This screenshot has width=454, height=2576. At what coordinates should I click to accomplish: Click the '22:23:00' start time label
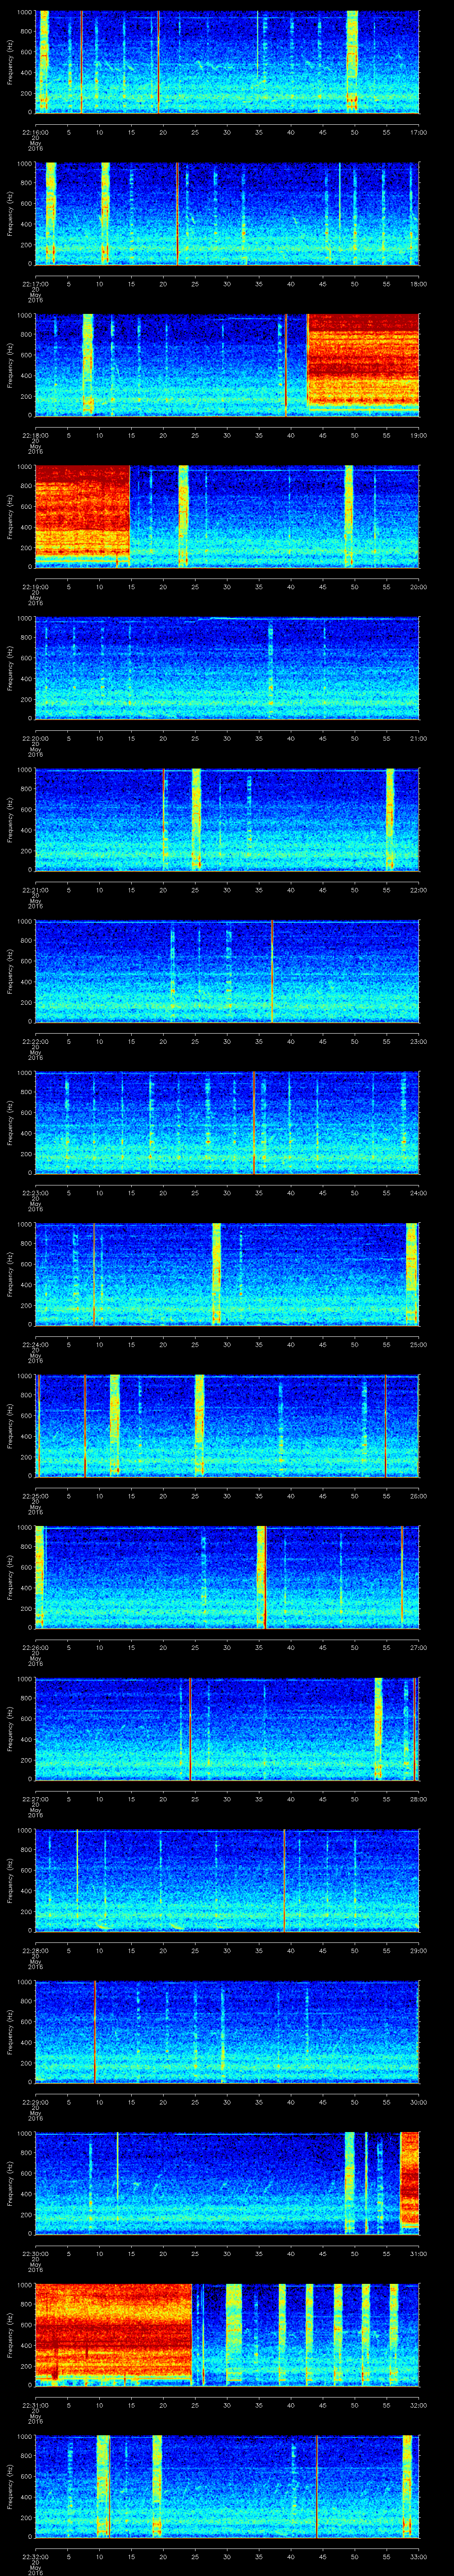pyautogui.click(x=35, y=1193)
